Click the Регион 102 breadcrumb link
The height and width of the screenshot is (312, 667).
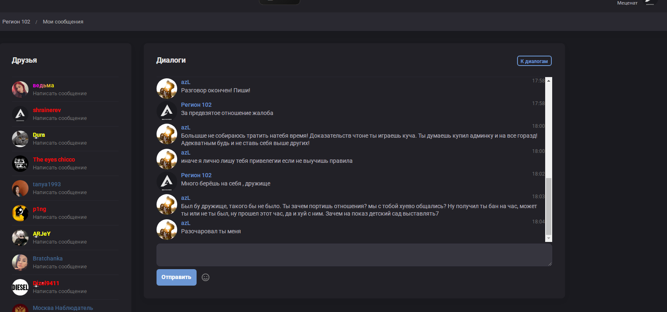(16, 22)
